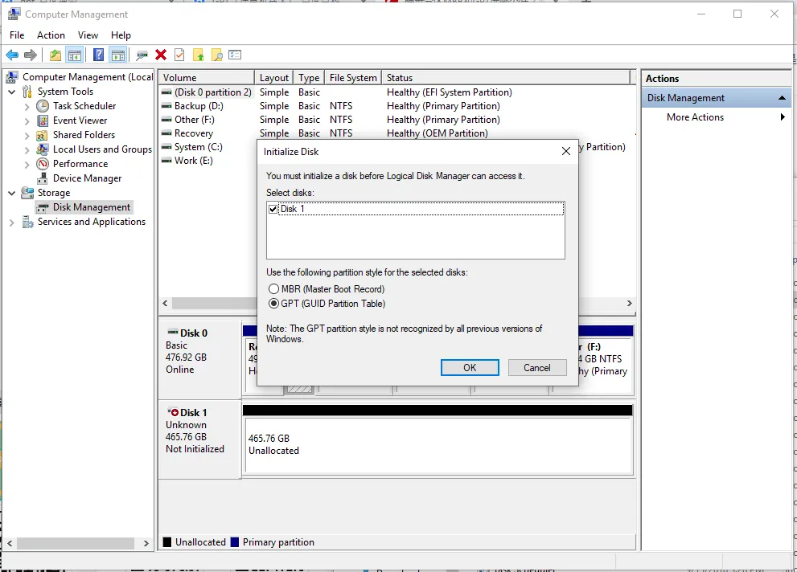Select the Other (F:) volume row
797x572 pixels.
click(x=188, y=120)
